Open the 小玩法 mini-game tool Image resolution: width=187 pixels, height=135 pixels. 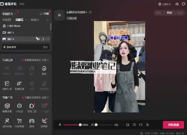pos(20,108)
